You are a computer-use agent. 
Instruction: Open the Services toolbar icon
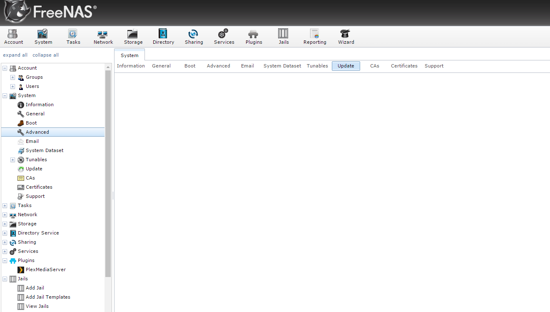(224, 37)
